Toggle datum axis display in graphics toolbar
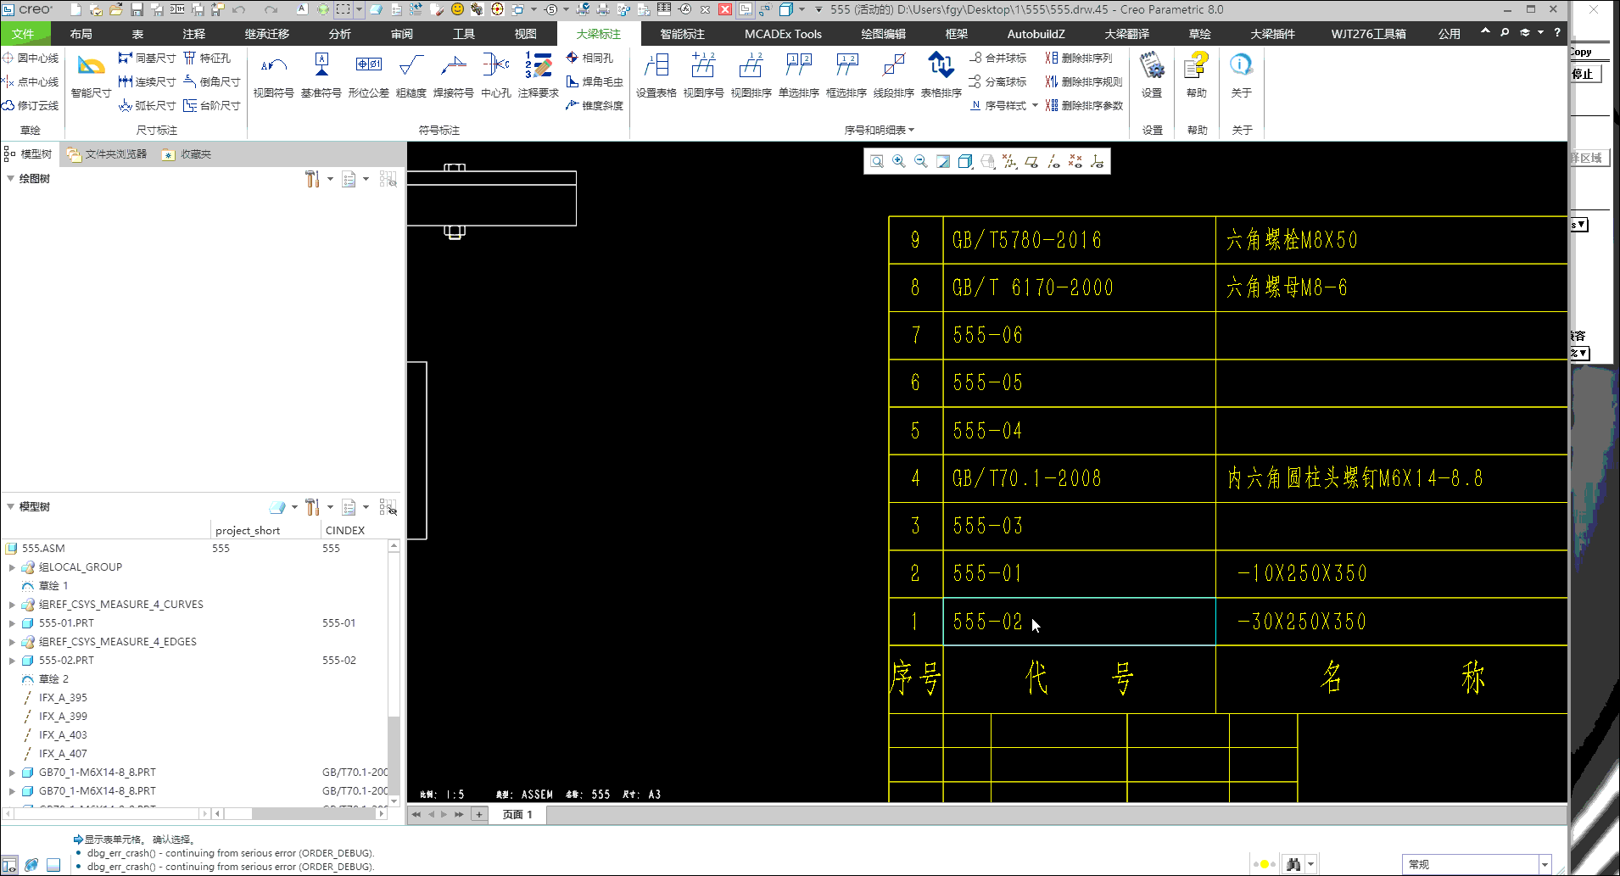This screenshot has width=1620, height=876. point(1053,161)
